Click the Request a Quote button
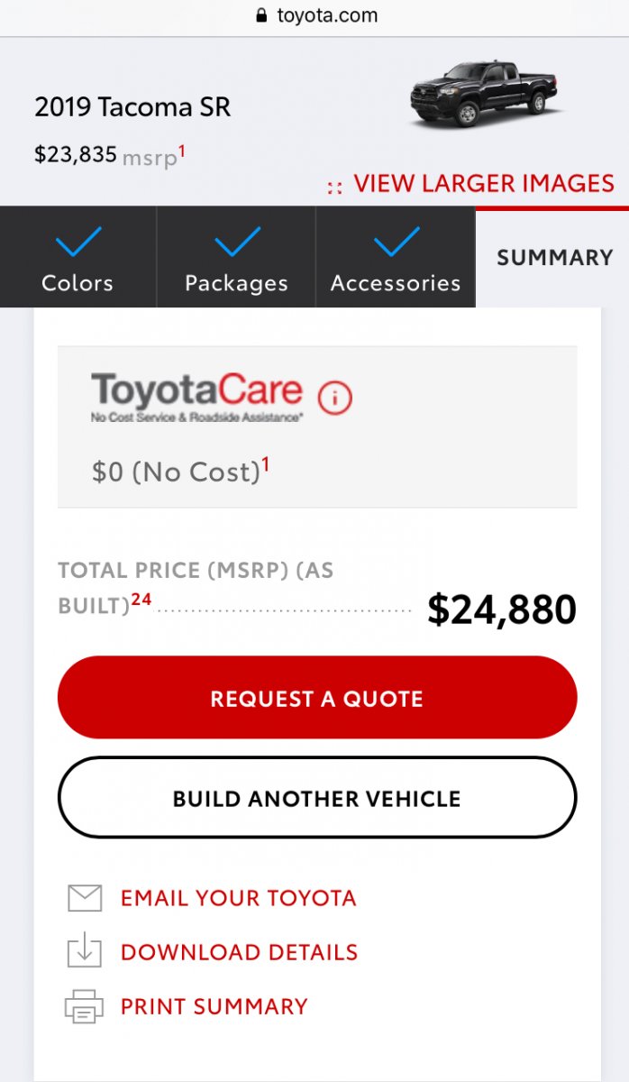The height and width of the screenshot is (1082, 629). (317, 698)
